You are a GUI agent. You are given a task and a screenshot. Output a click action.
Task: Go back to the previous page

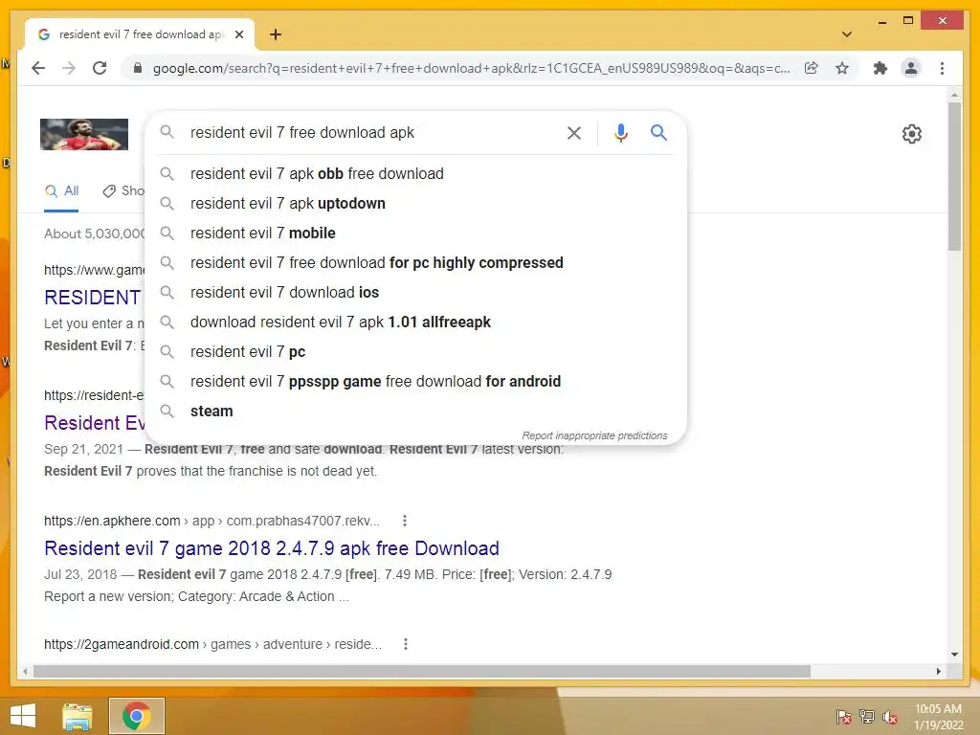pos(38,68)
